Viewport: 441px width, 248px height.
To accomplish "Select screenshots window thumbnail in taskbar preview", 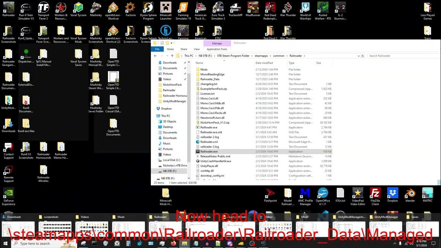I will (55, 225).
